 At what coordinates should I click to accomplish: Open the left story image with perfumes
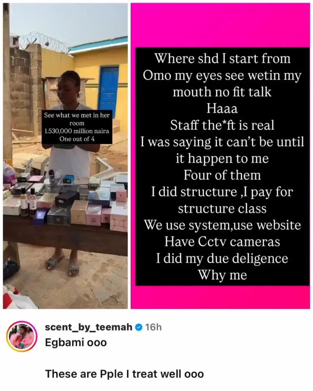point(65,156)
